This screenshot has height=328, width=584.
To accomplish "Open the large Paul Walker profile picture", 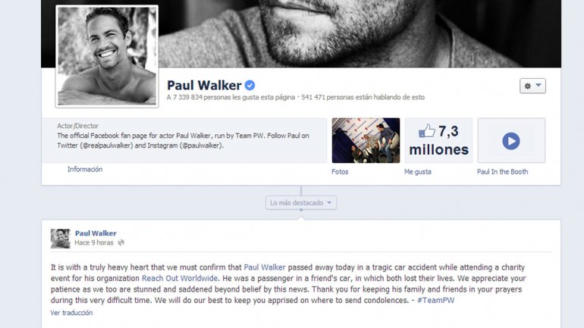I will click(x=107, y=56).
